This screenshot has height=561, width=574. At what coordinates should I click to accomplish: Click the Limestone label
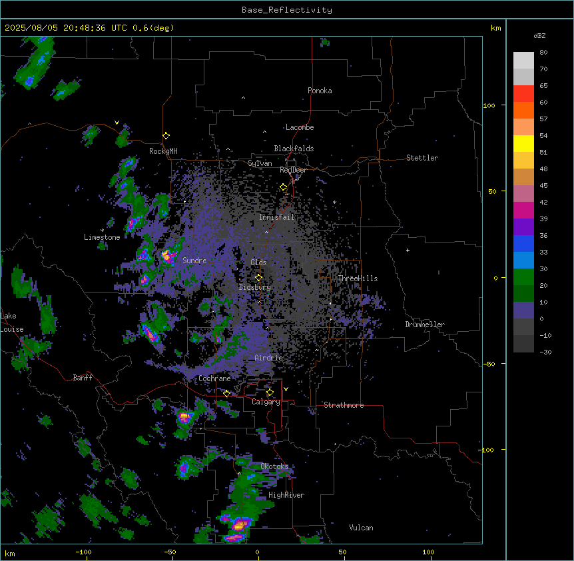coord(102,237)
